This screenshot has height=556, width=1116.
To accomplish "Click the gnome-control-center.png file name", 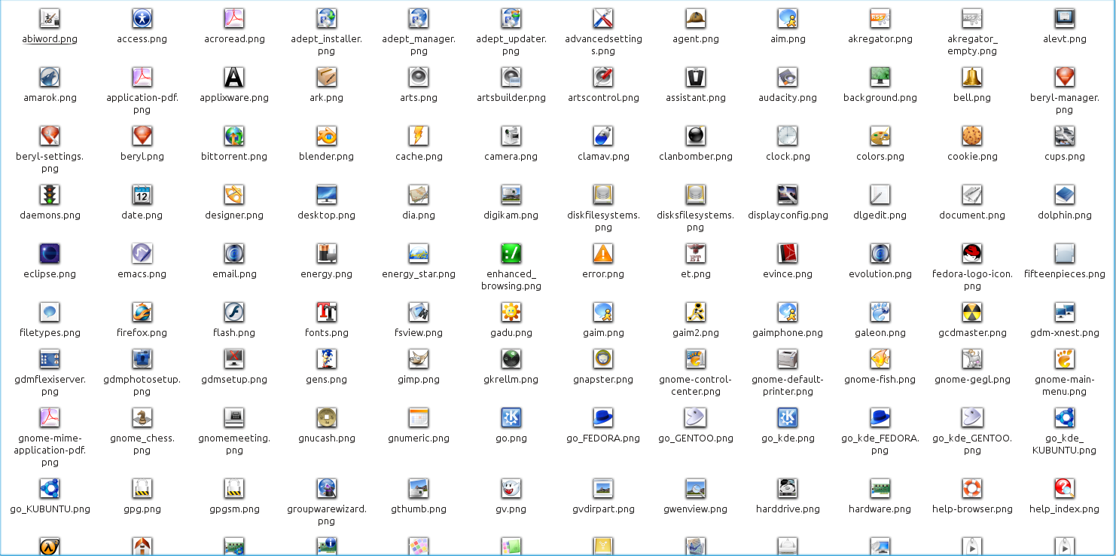I will click(x=696, y=386).
